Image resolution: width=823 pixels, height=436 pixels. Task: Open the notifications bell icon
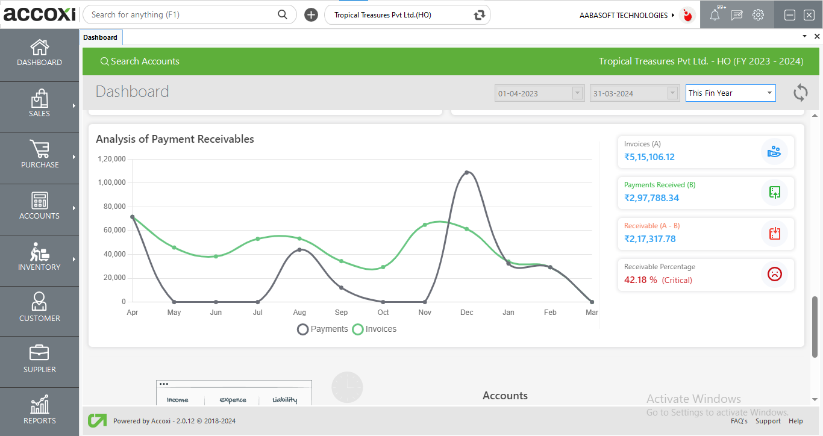coord(715,16)
